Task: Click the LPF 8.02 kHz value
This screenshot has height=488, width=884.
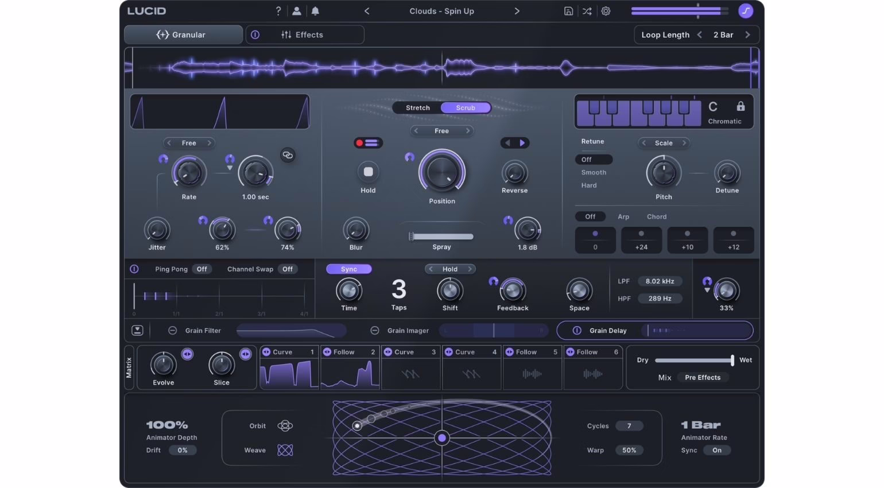Action: point(660,281)
